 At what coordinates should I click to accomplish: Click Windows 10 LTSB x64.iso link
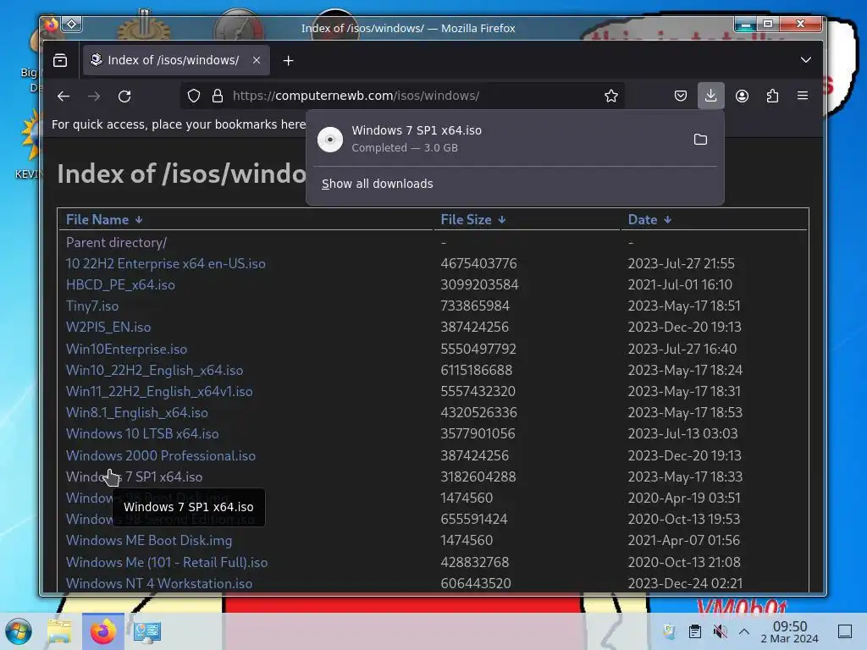[142, 434]
